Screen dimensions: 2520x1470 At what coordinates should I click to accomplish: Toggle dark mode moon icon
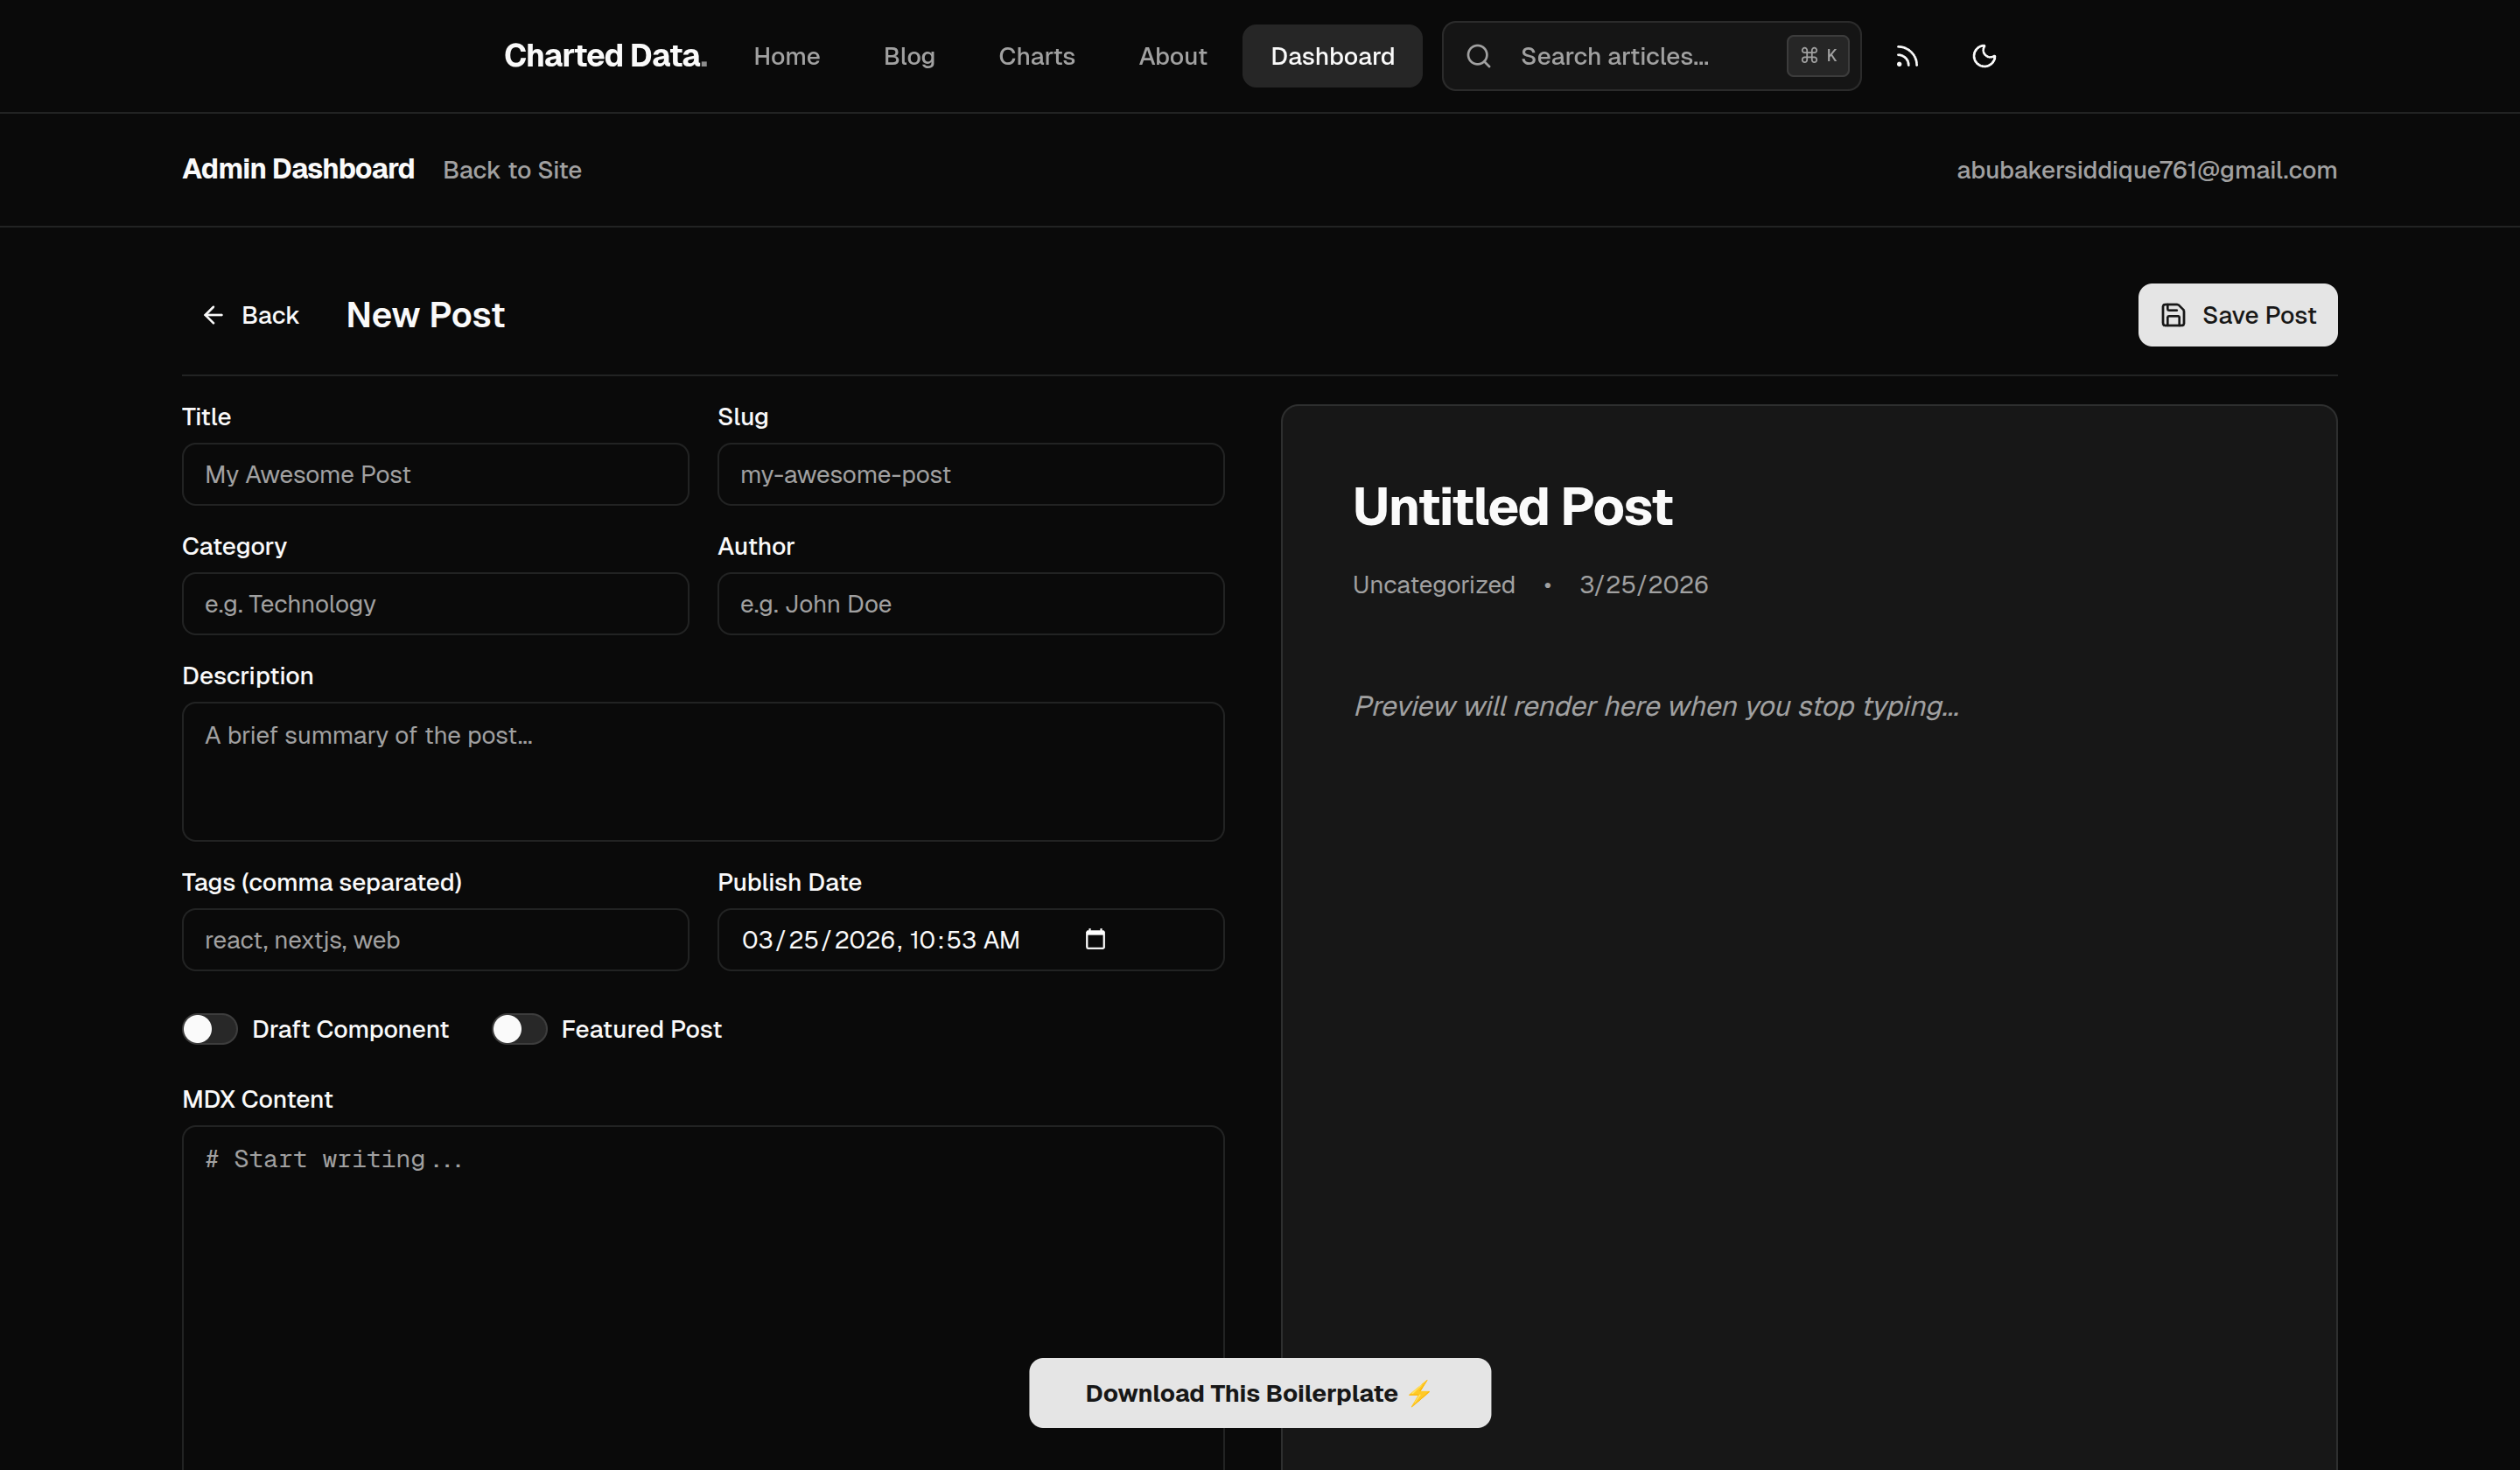tap(1983, 56)
